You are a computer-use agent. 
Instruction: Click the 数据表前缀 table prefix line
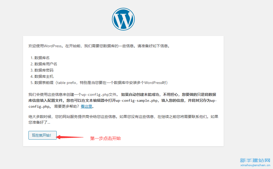pyautogui.click(x=101, y=83)
